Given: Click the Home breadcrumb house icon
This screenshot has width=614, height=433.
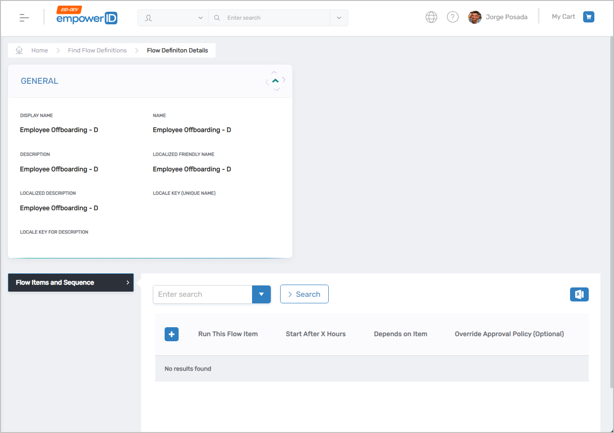Looking at the screenshot, I should tap(19, 50).
